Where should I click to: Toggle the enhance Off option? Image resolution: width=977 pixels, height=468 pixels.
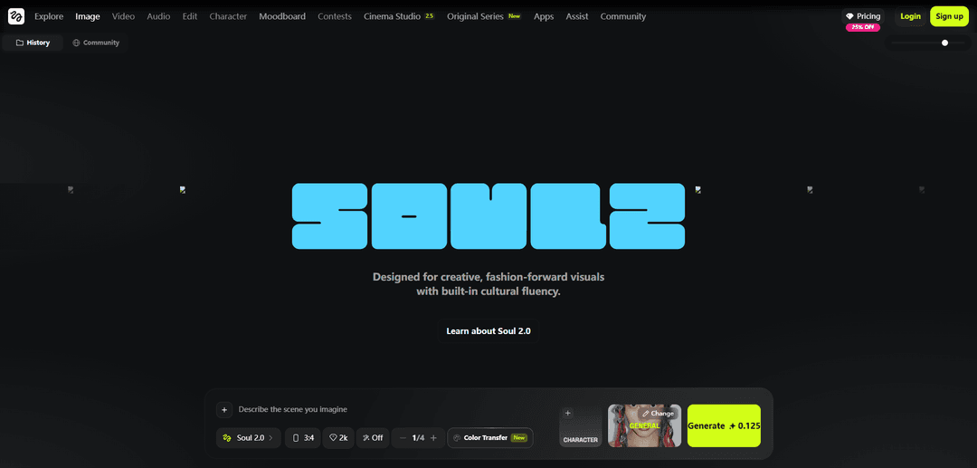373,438
